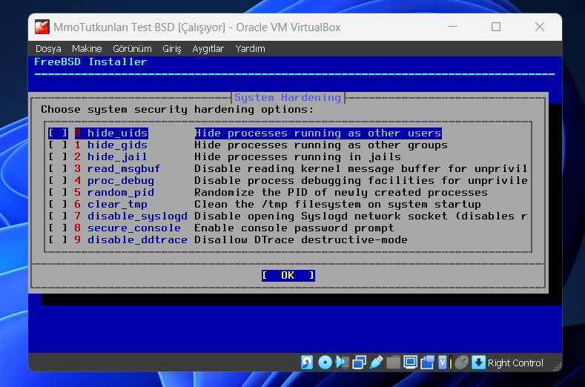Click the mouse integration status icon

(461, 363)
